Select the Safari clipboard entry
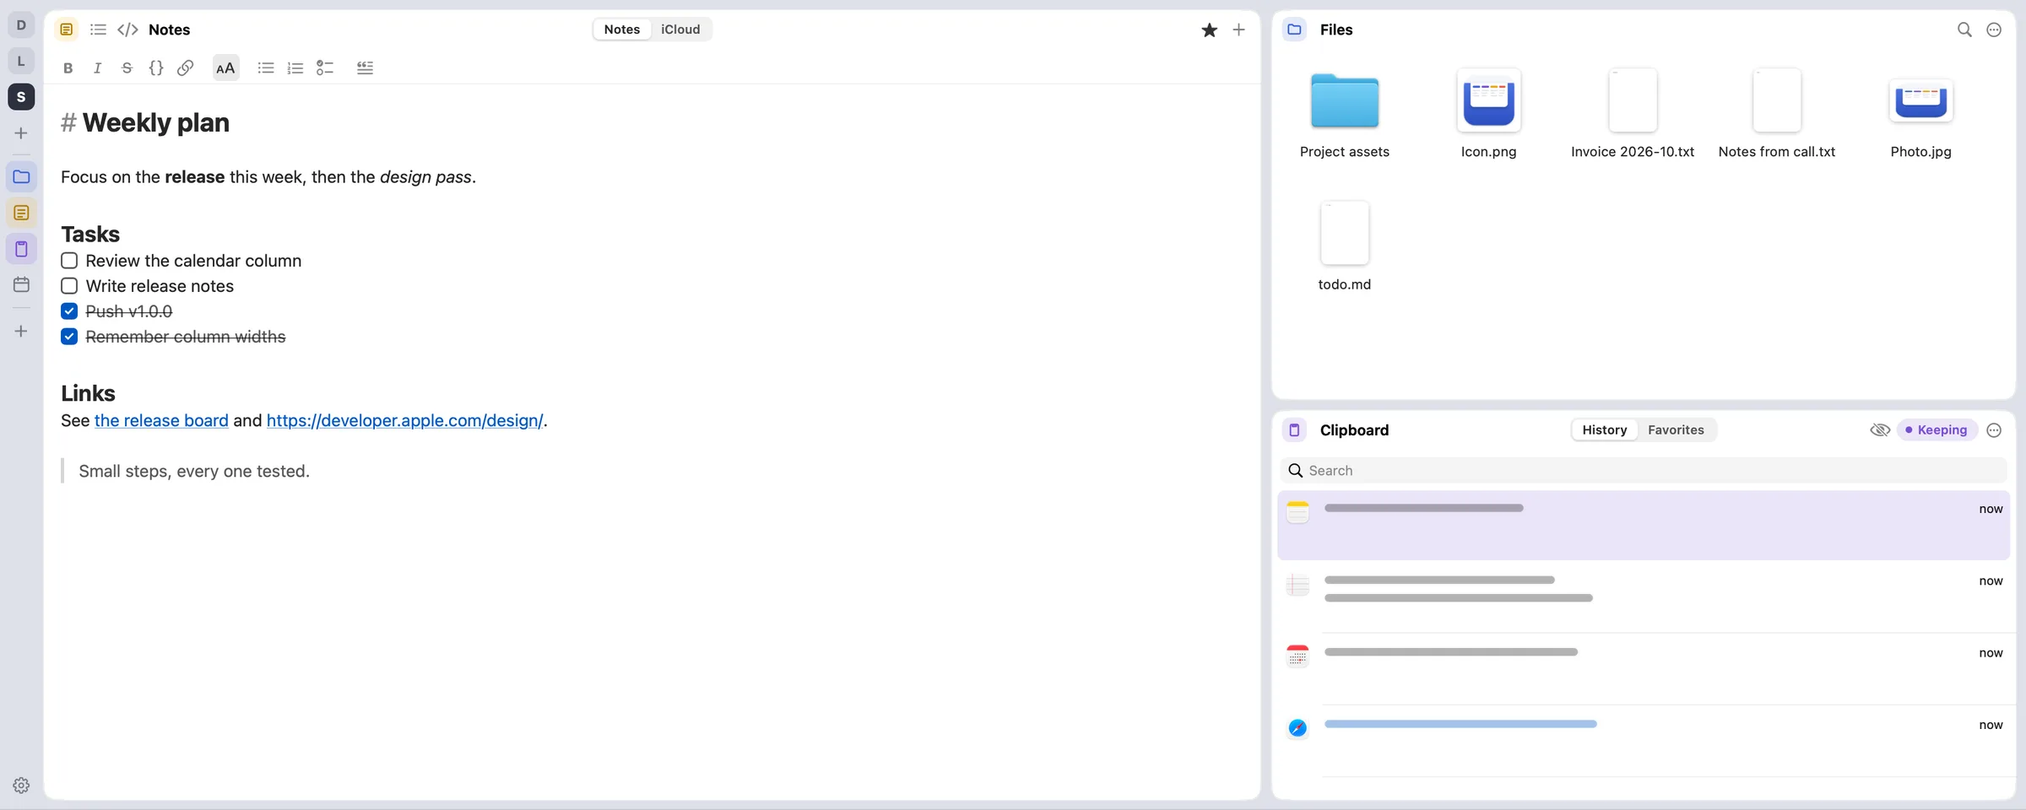 (x=1643, y=741)
